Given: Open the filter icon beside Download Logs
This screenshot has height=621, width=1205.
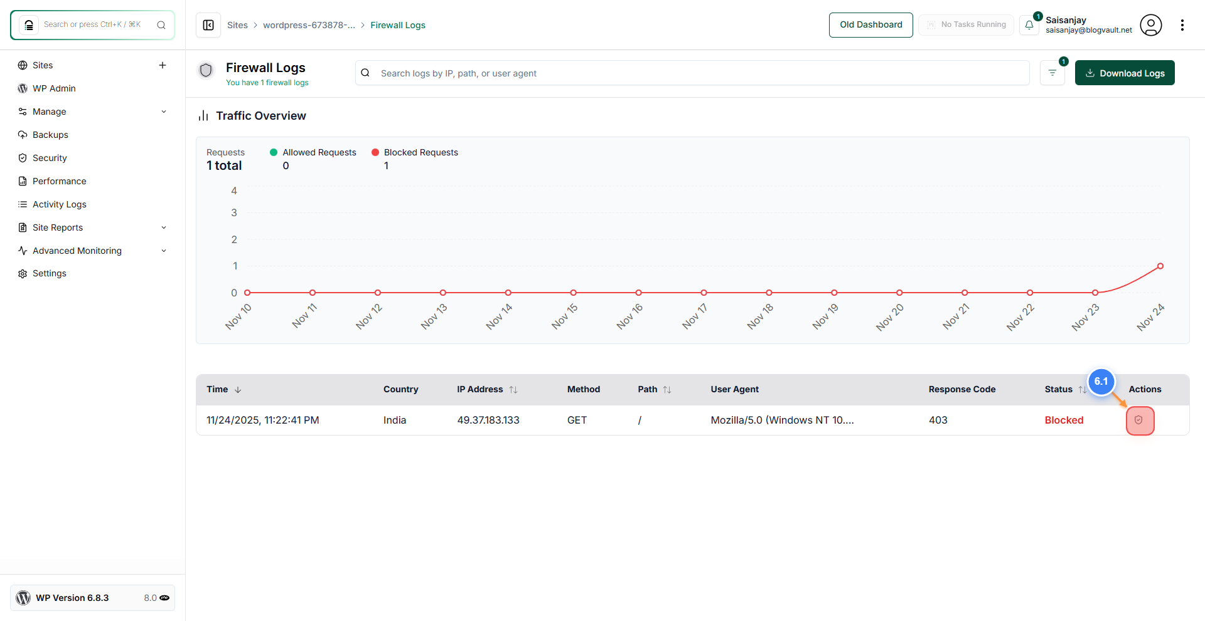Looking at the screenshot, I should (x=1052, y=73).
